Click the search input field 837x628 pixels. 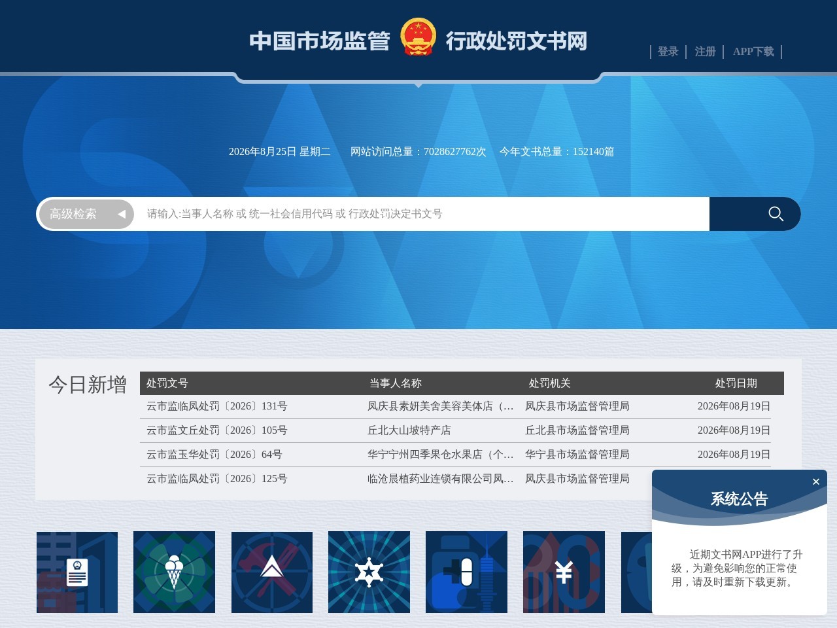tap(422, 214)
